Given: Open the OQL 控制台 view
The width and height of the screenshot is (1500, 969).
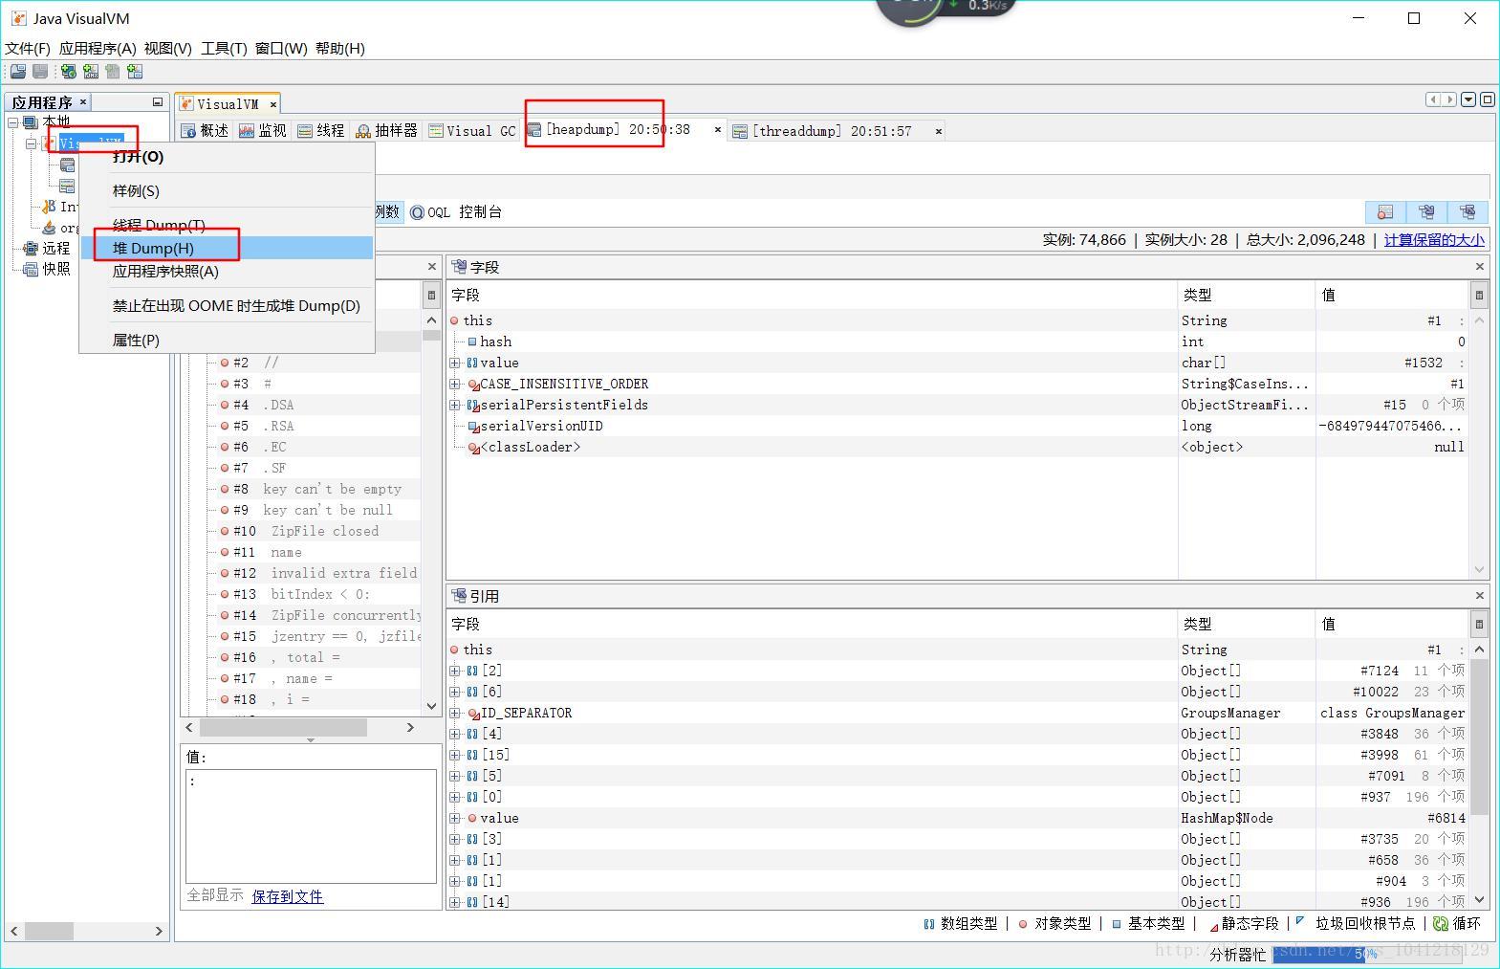Looking at the screenshot, I should [x=456, y=211].
